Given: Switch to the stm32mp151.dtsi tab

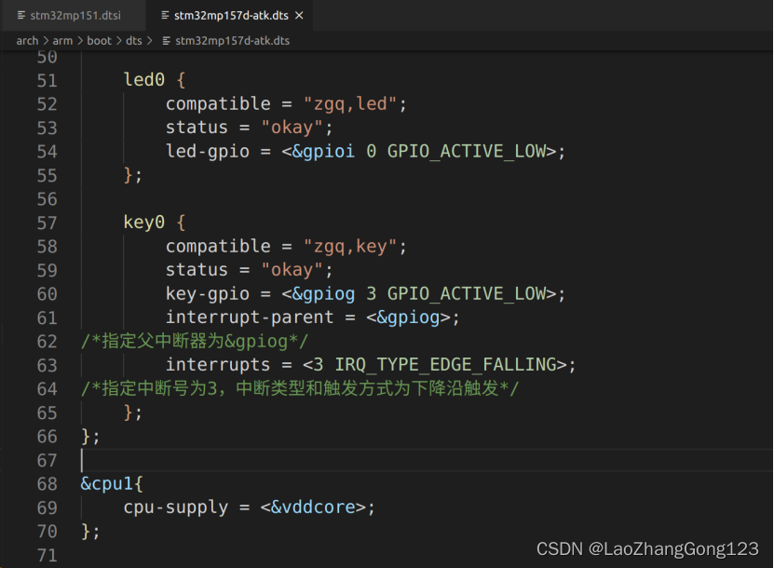Looking at the screenshot, I should click(x=75, y=15).
